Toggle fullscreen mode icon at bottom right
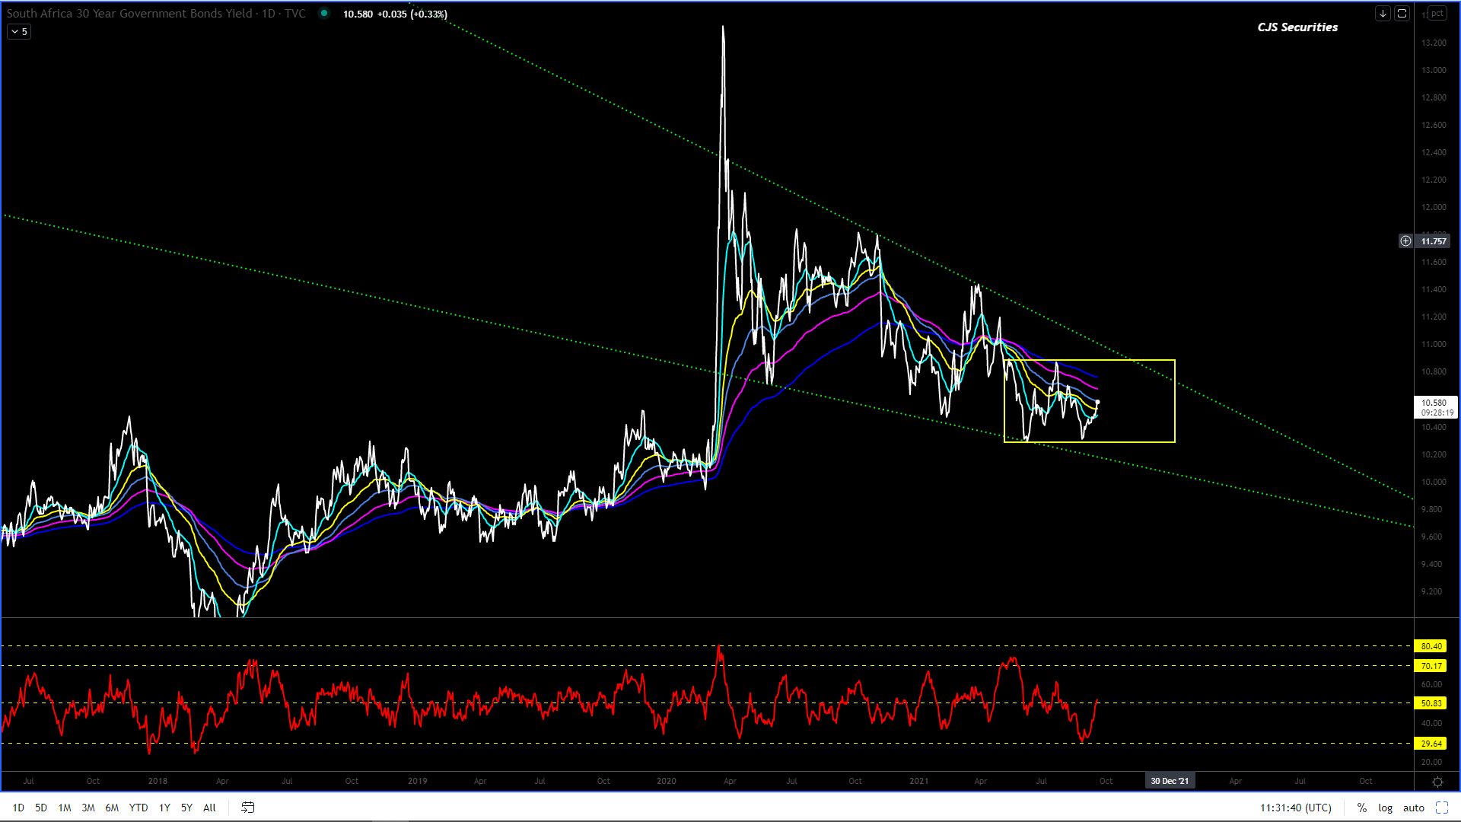 [1442, 808]
